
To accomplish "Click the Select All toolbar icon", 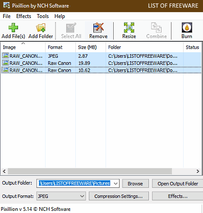I will [71, 27].
